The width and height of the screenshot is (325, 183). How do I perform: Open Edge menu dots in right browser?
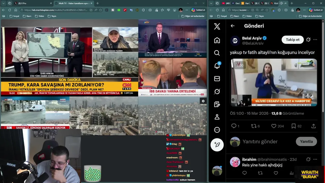pyautogui.click(x=304, y=10)
